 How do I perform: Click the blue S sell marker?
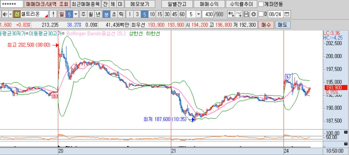click(x=287, y=77)
